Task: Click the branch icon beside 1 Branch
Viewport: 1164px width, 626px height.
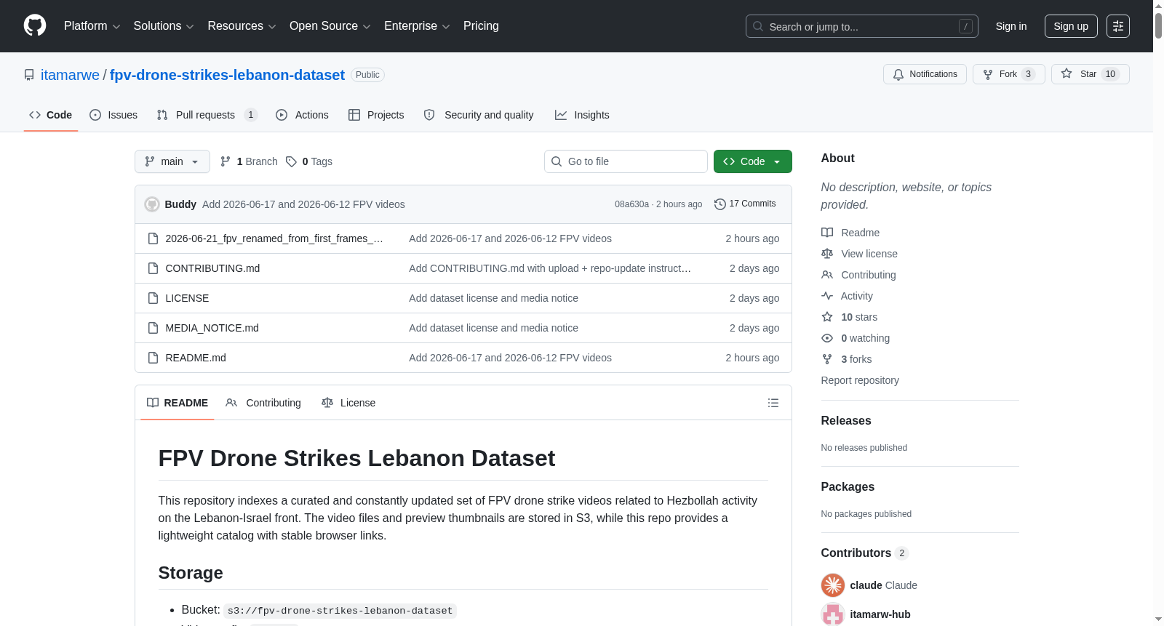Action: coord(226,161)
